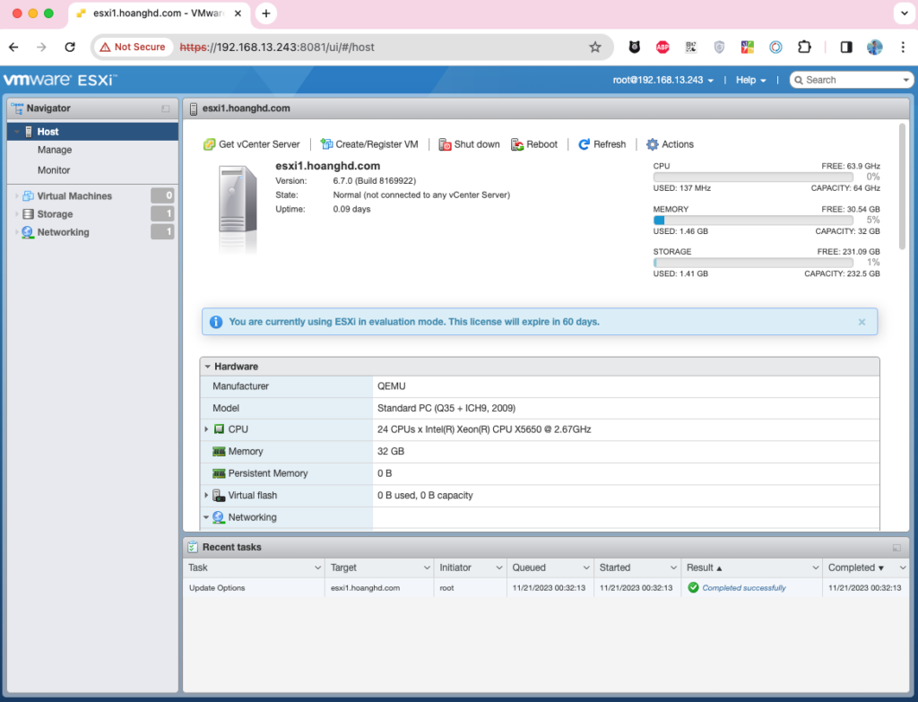The height and width of the screenshot is (702, 918).
Task: Select Host in the Navigator
Action: (93, 132)
